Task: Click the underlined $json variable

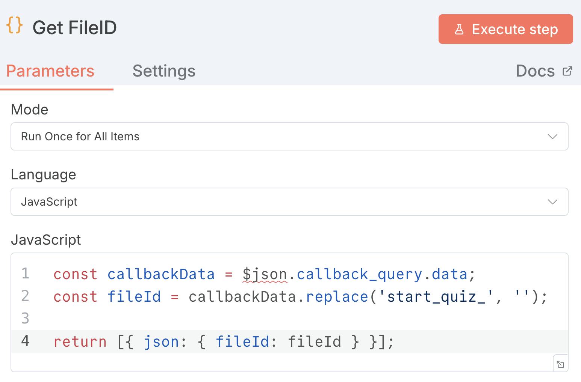Action: (265, 274)
